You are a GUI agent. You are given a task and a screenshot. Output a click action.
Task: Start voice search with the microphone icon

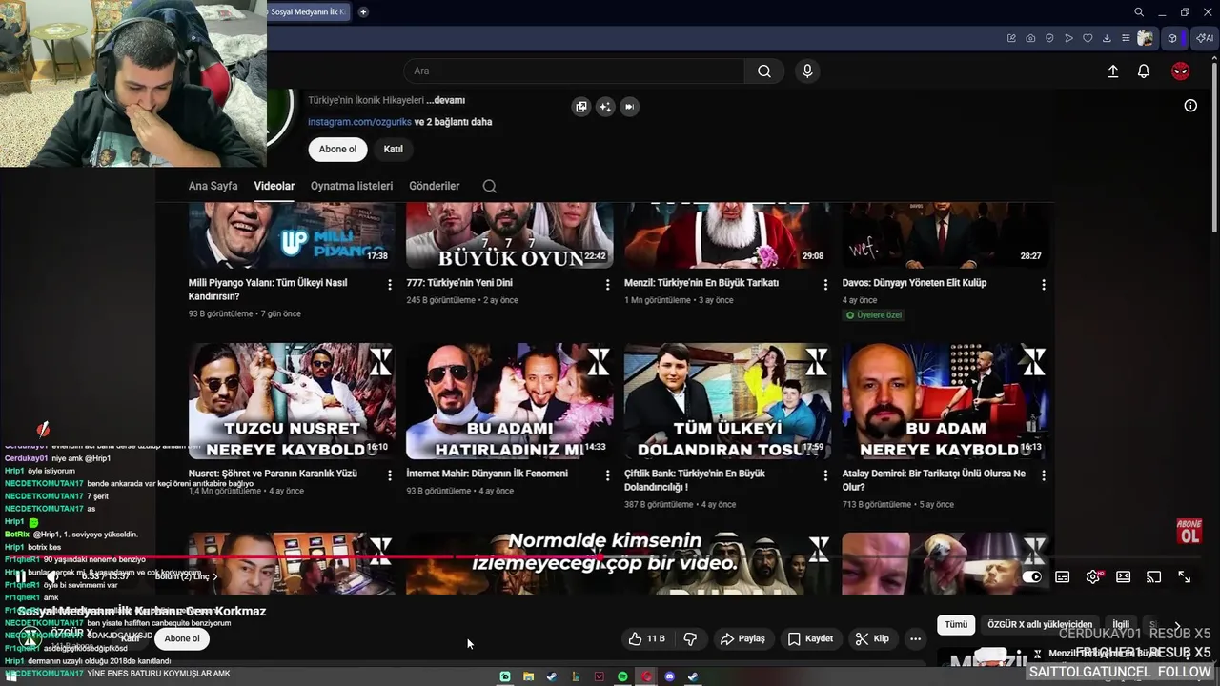click(x=807, y=71)
